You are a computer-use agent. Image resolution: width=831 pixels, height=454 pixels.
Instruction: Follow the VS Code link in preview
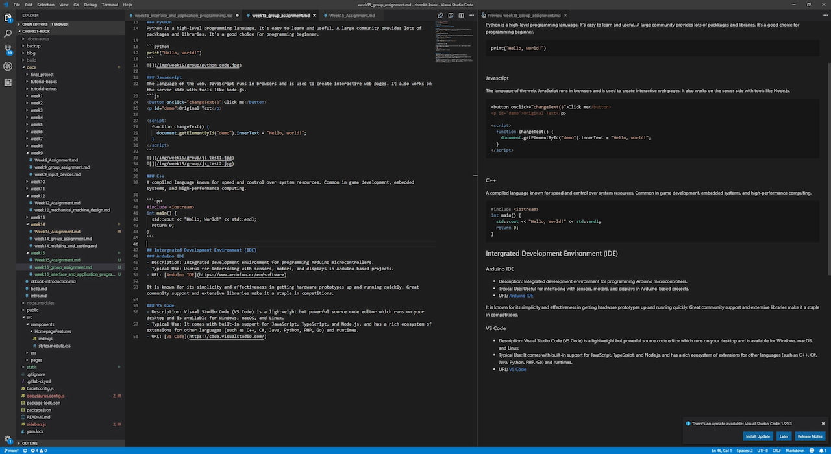[517, 369]
